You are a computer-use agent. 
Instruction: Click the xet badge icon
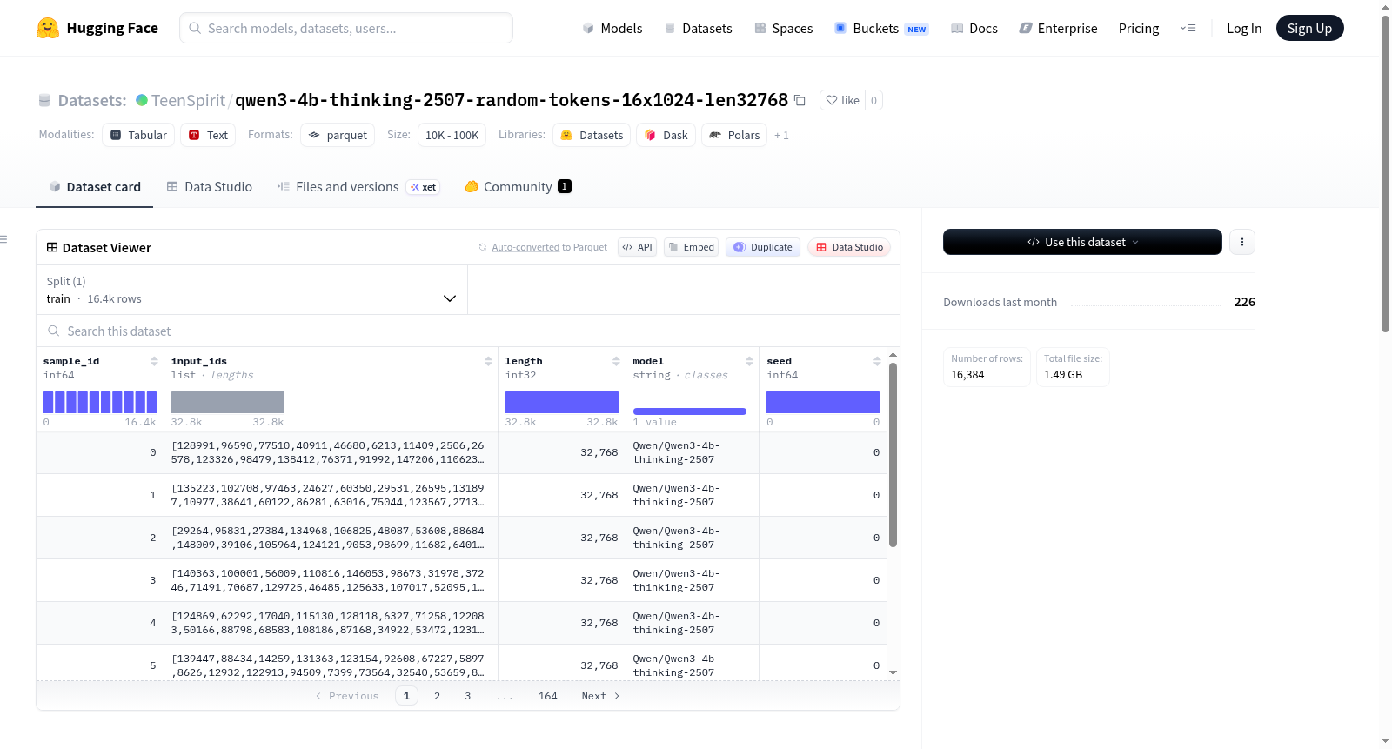pos(424,187)
